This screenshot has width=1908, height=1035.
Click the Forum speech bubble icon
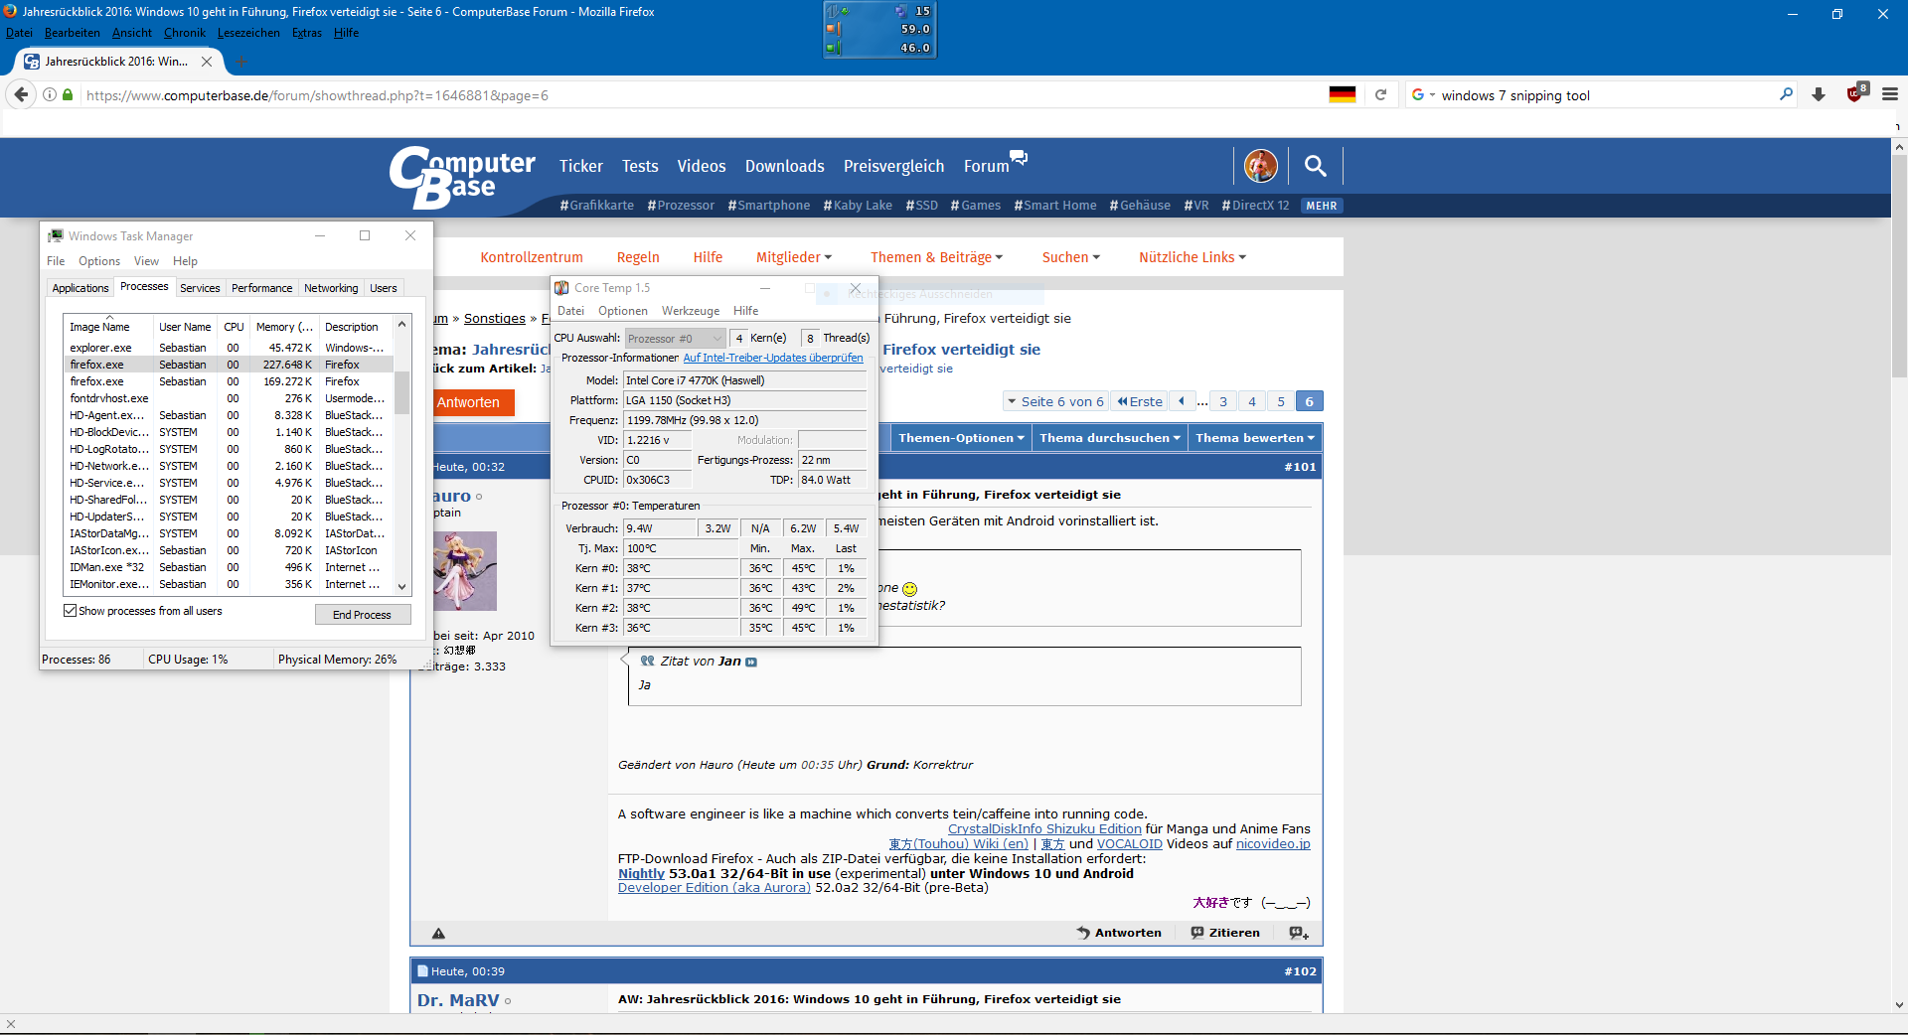1019,156
